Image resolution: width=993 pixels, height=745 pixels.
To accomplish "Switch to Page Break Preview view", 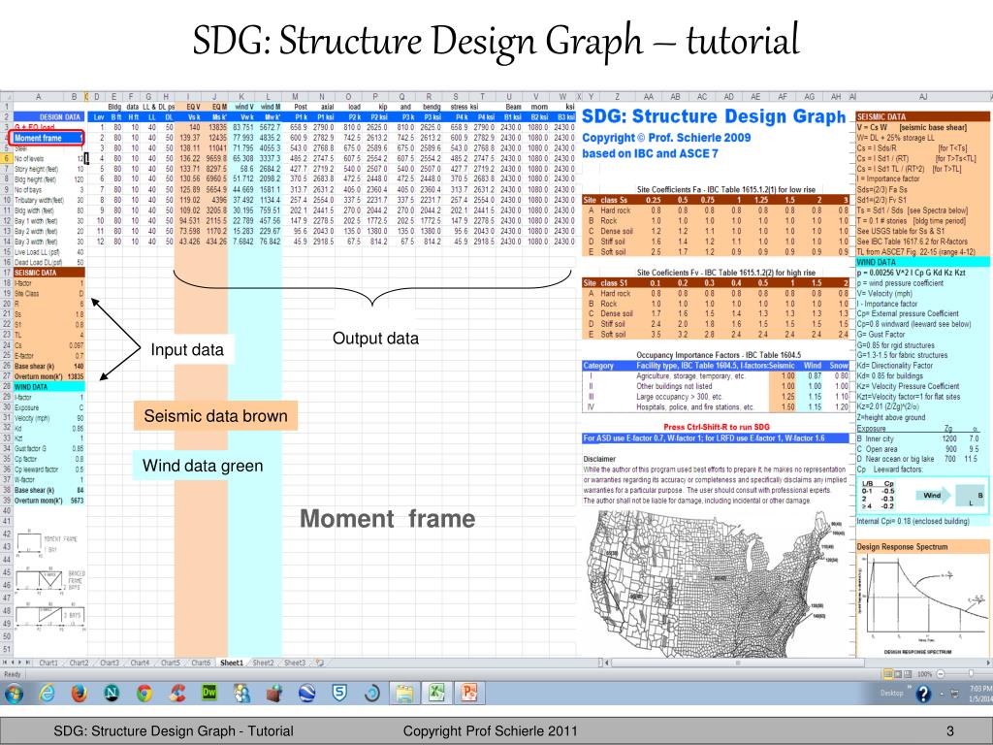I will 908,673.
